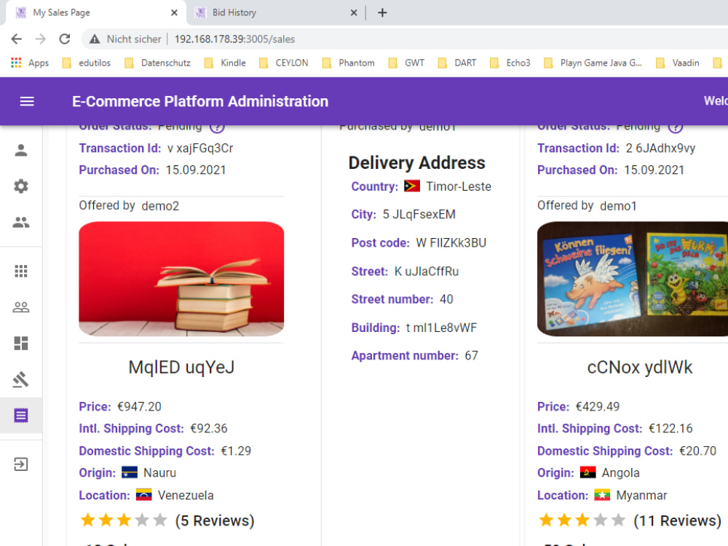Open the GWT bookmark folder
Viewport: 728px width, 546px height.
pyautogui.click(x=406, y=63)
